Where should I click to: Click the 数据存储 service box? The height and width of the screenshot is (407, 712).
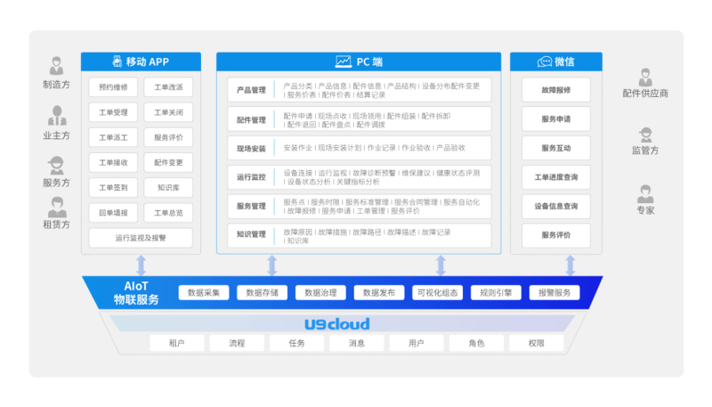pos(262,292)
